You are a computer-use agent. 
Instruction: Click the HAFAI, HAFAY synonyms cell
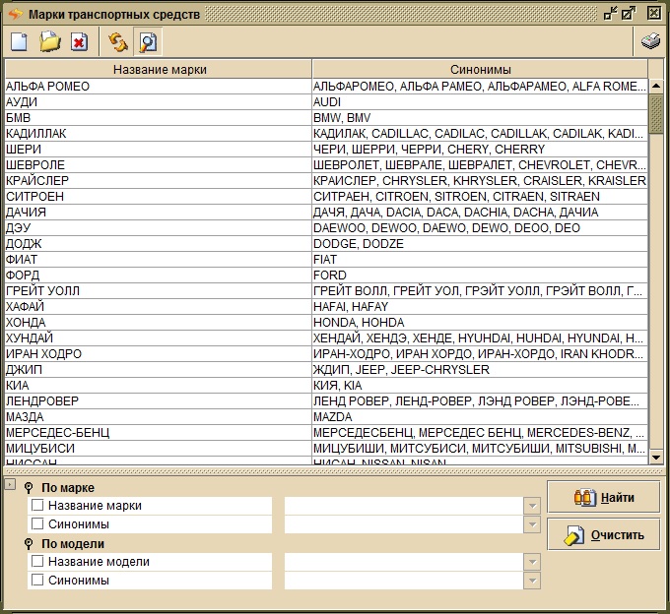coord(480,307)
